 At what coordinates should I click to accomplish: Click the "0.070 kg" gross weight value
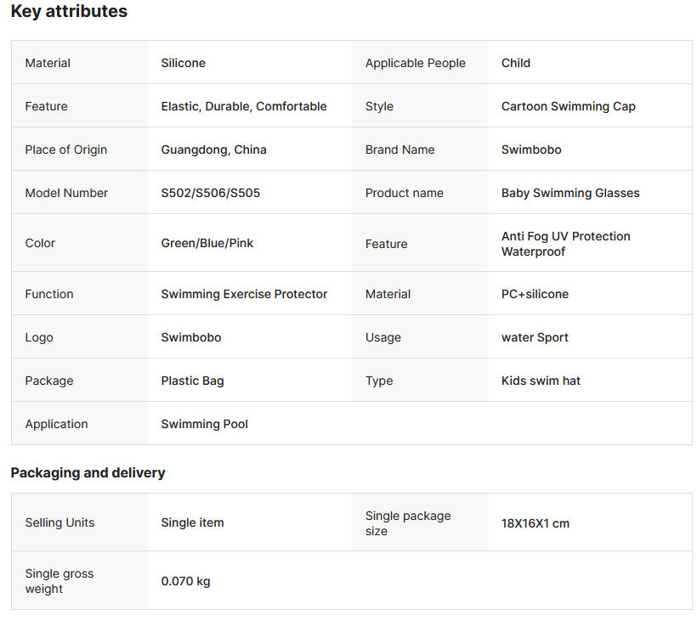[185, 582]
